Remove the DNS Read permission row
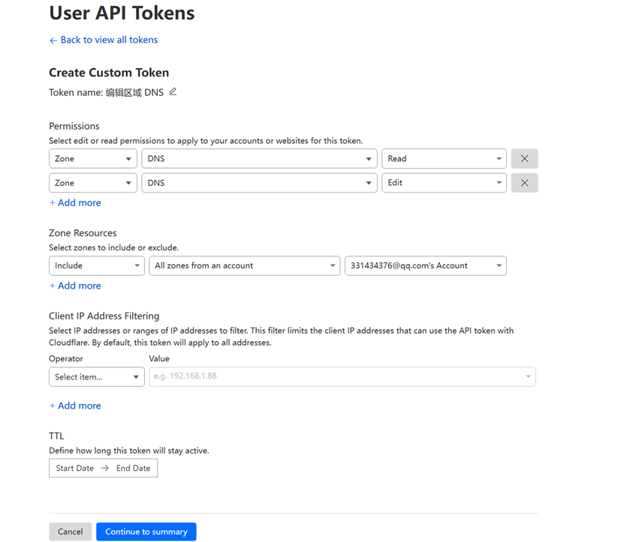 pyautogui.click(x=525, y=158)
